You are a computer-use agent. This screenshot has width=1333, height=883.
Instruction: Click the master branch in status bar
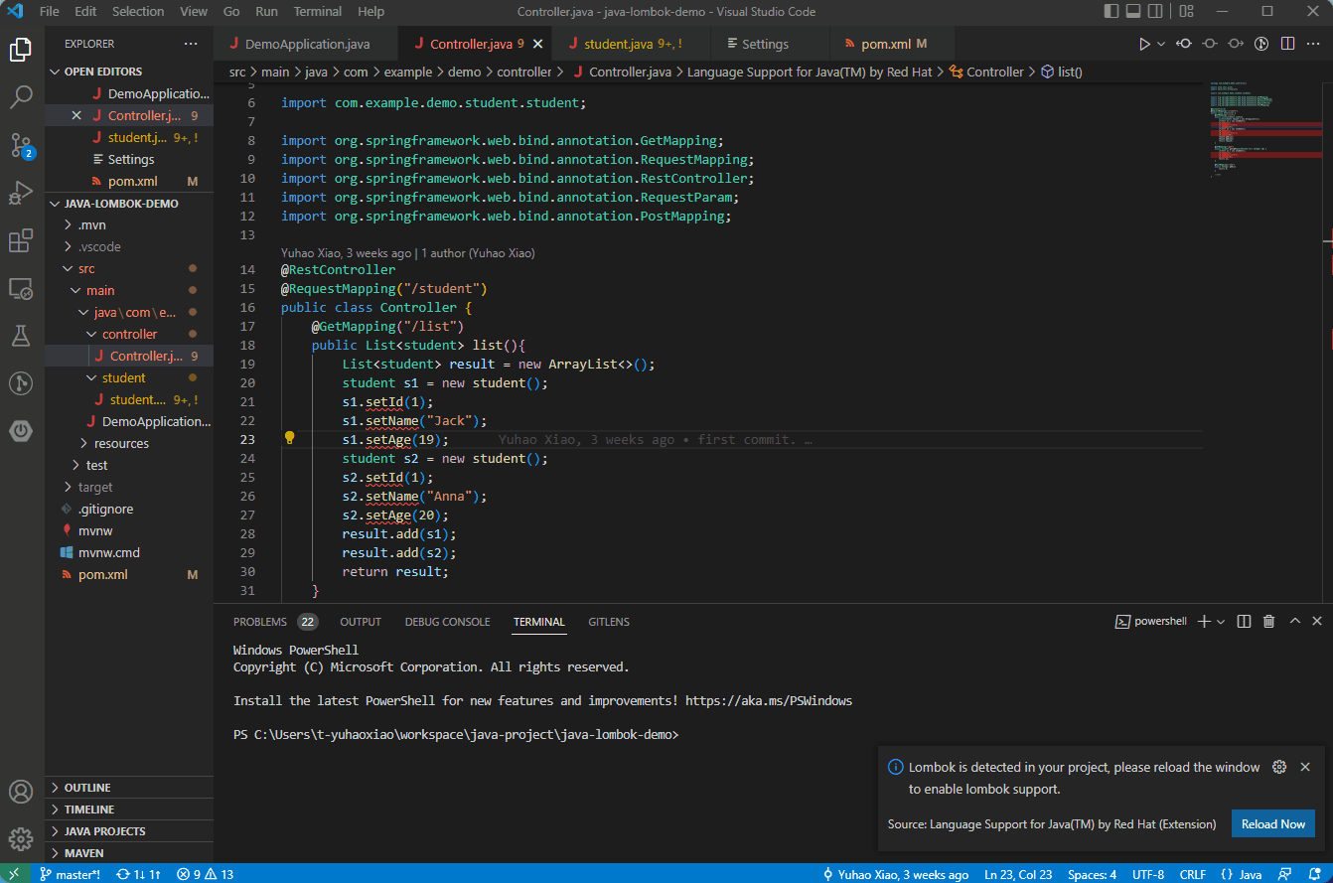pyautogui.click(x=70, y=875)
